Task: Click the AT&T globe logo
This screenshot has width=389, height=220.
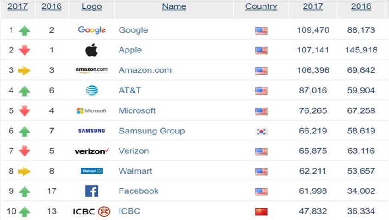Action: pos(91,90)
